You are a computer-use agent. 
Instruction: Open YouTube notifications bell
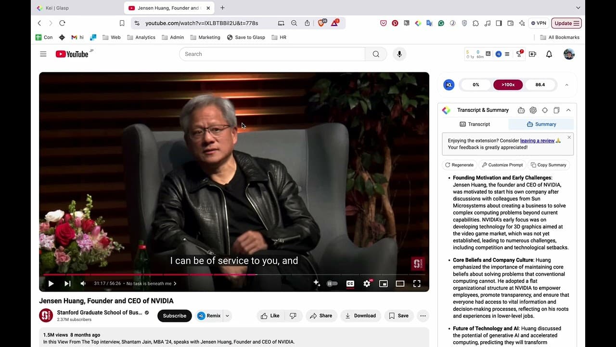(x=549, y=54)
